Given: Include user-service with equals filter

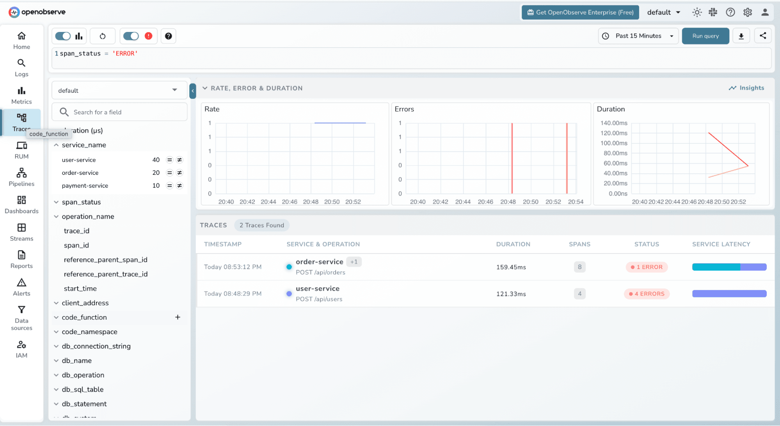Looking at the screenshot, I should pyautogui.click(x=169, y=160).
